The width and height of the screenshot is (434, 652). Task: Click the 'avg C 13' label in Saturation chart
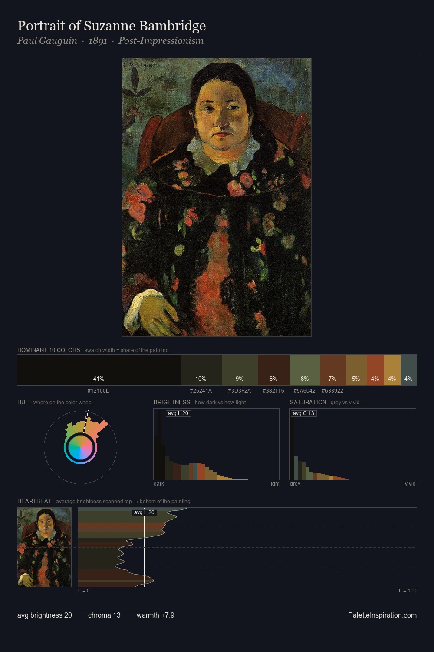point(303,413)
